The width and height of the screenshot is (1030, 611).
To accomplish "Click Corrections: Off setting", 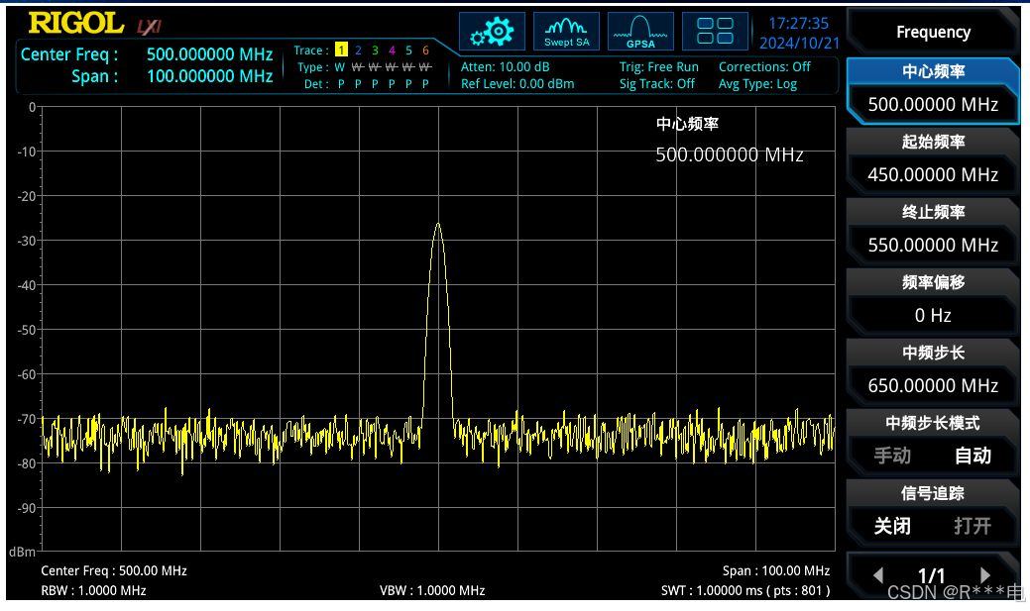I will (x=764, y=67).
